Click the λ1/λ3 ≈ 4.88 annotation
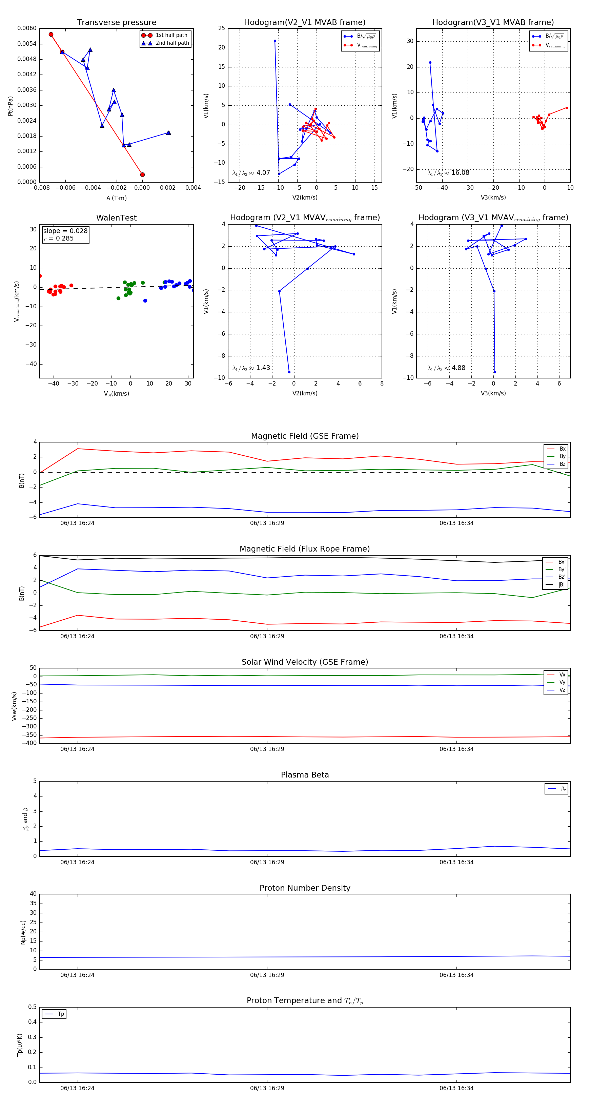 446,368
